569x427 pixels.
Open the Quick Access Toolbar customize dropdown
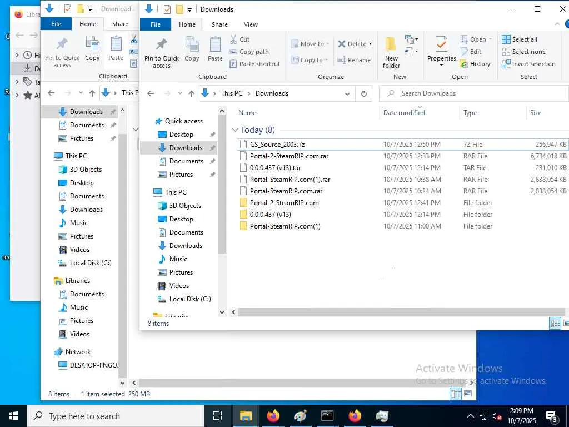(x=189, y=10)
